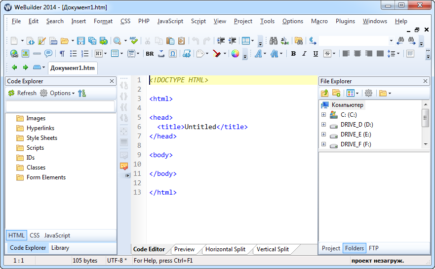
Task: Set Justify alignment
Action: [380, 53]
